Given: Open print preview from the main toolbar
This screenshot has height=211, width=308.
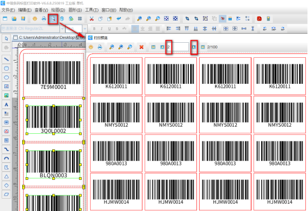Looking at the screenshot, I should 53,19.
